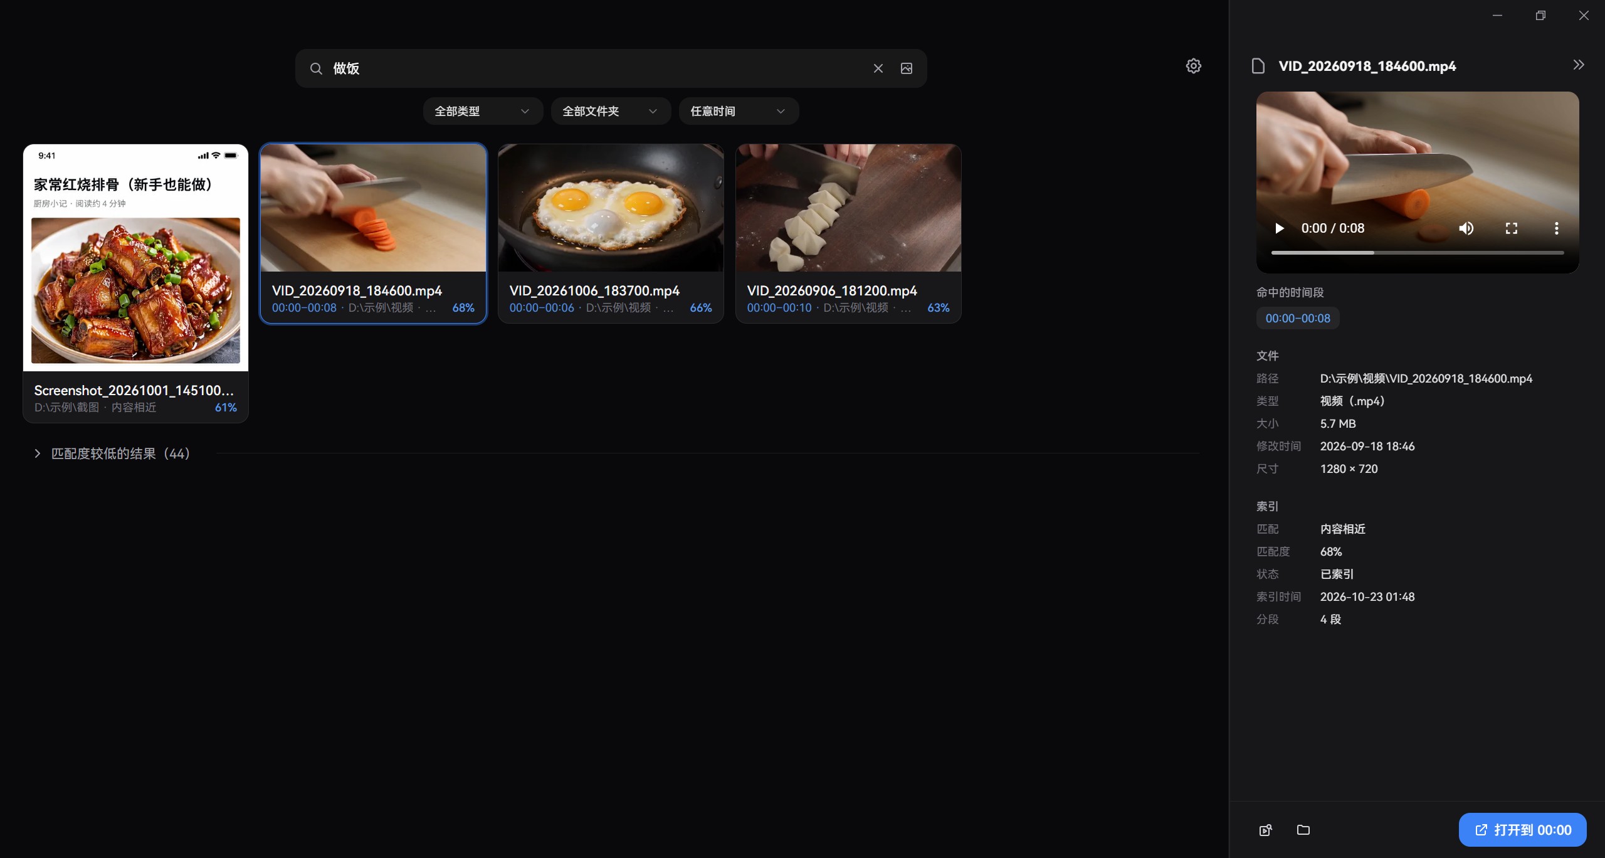The image size is (1605, 858).
Task: Open the 全部文件夹 dropdown
Action: pyautogui.click(x=611, y=111)
